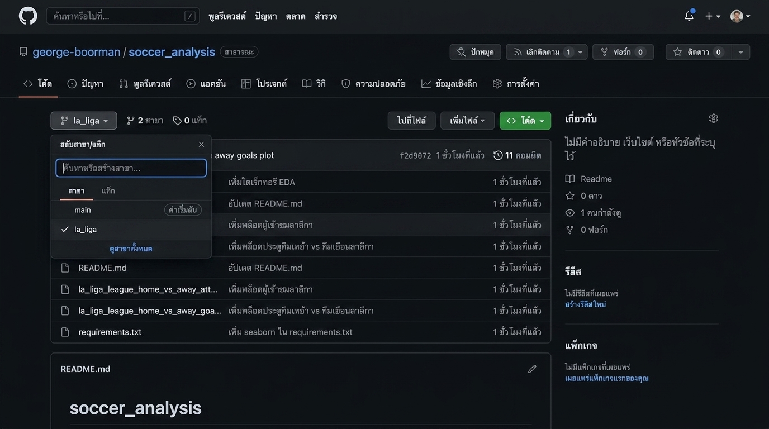Viewport: 769px width, 429px height.
Task: Click the ไปที่ไฟล์ button
Action: point(412,121)
